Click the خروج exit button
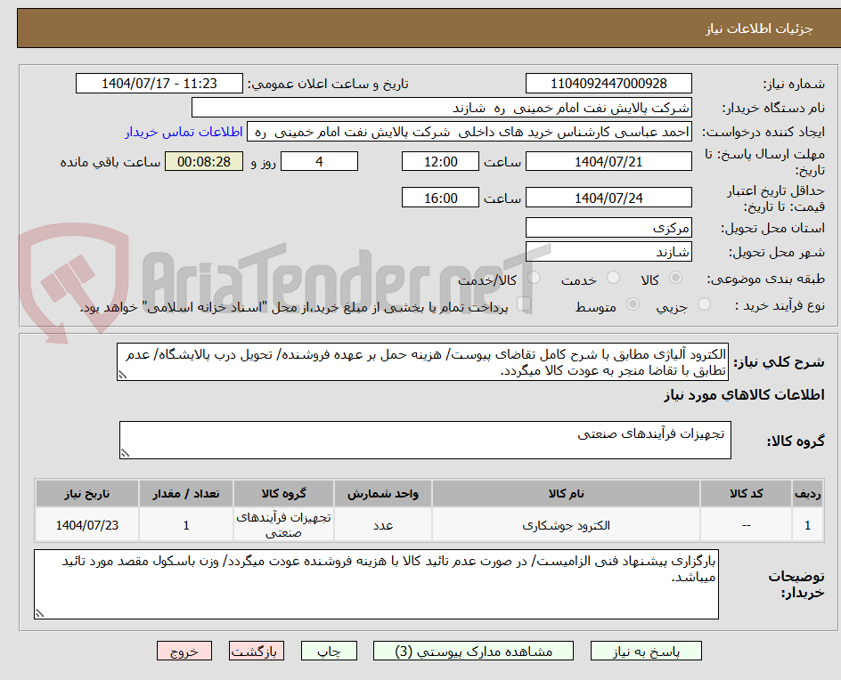 point(184,651)
